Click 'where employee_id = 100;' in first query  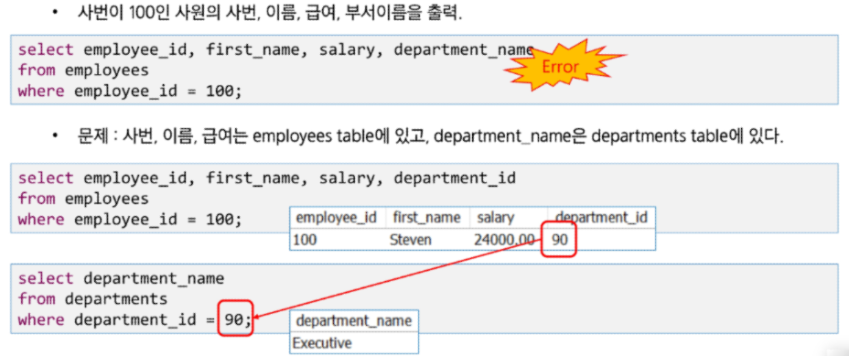[x=129, y=91]
